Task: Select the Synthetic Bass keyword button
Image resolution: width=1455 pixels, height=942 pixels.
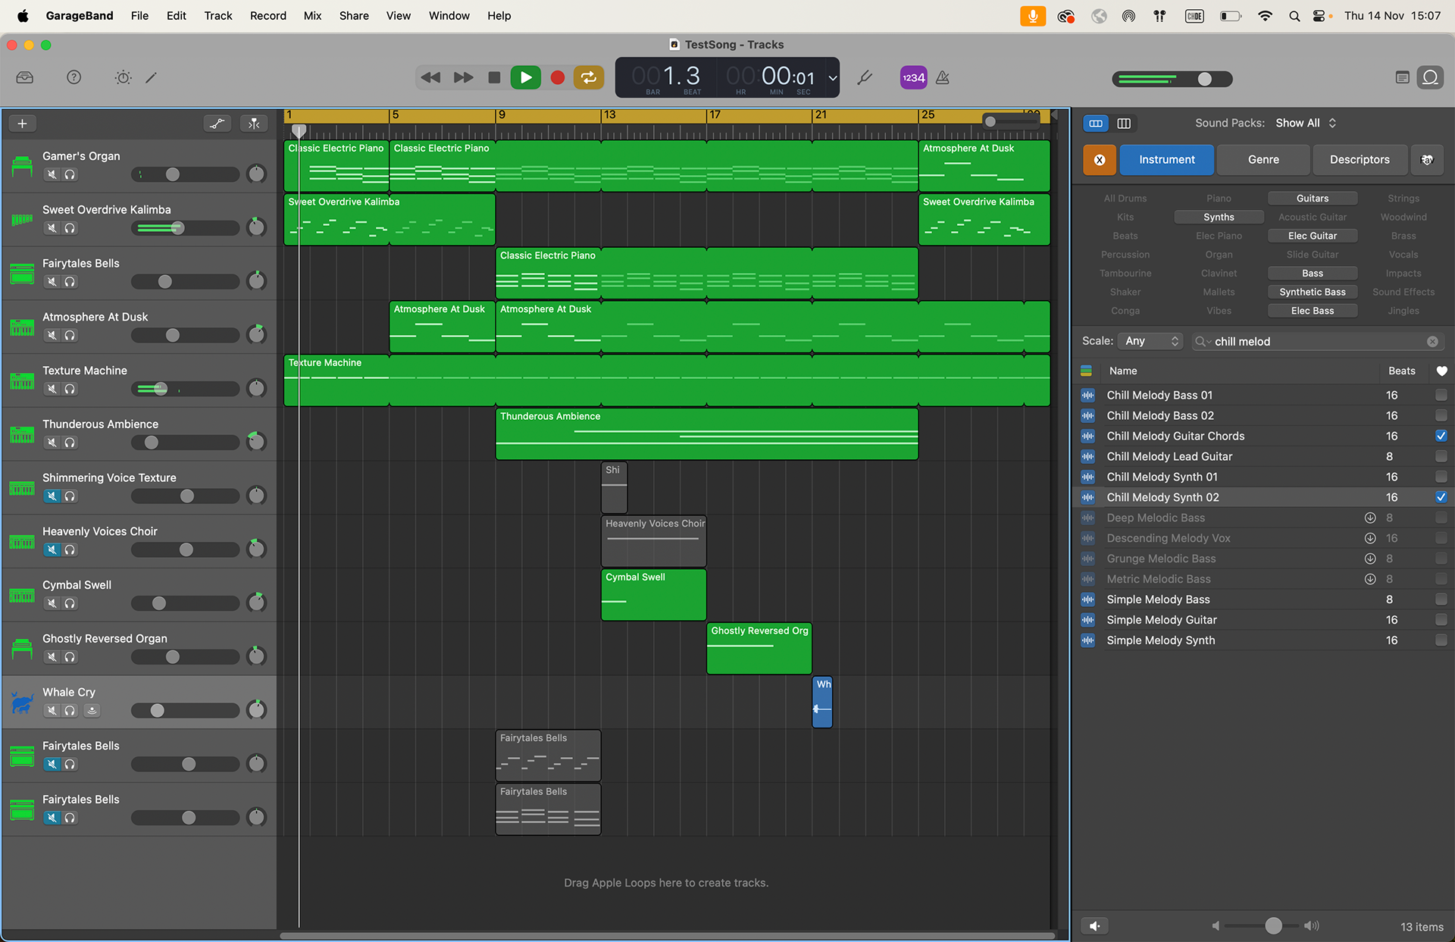Action: point(1313,293)
